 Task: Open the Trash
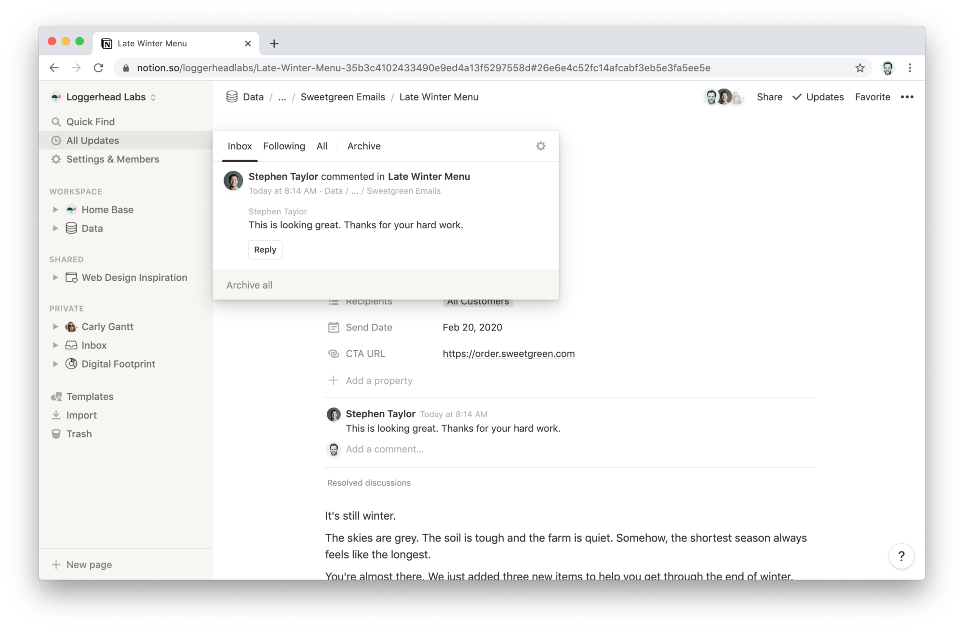(x=79, y=434)
